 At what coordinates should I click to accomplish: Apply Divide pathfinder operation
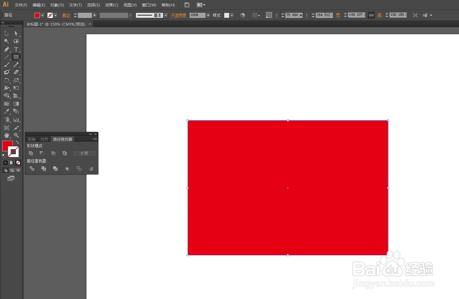(32, 168)
